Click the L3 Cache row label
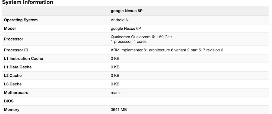The height and width of the screenshot is (114, 272). pos(13,84)
